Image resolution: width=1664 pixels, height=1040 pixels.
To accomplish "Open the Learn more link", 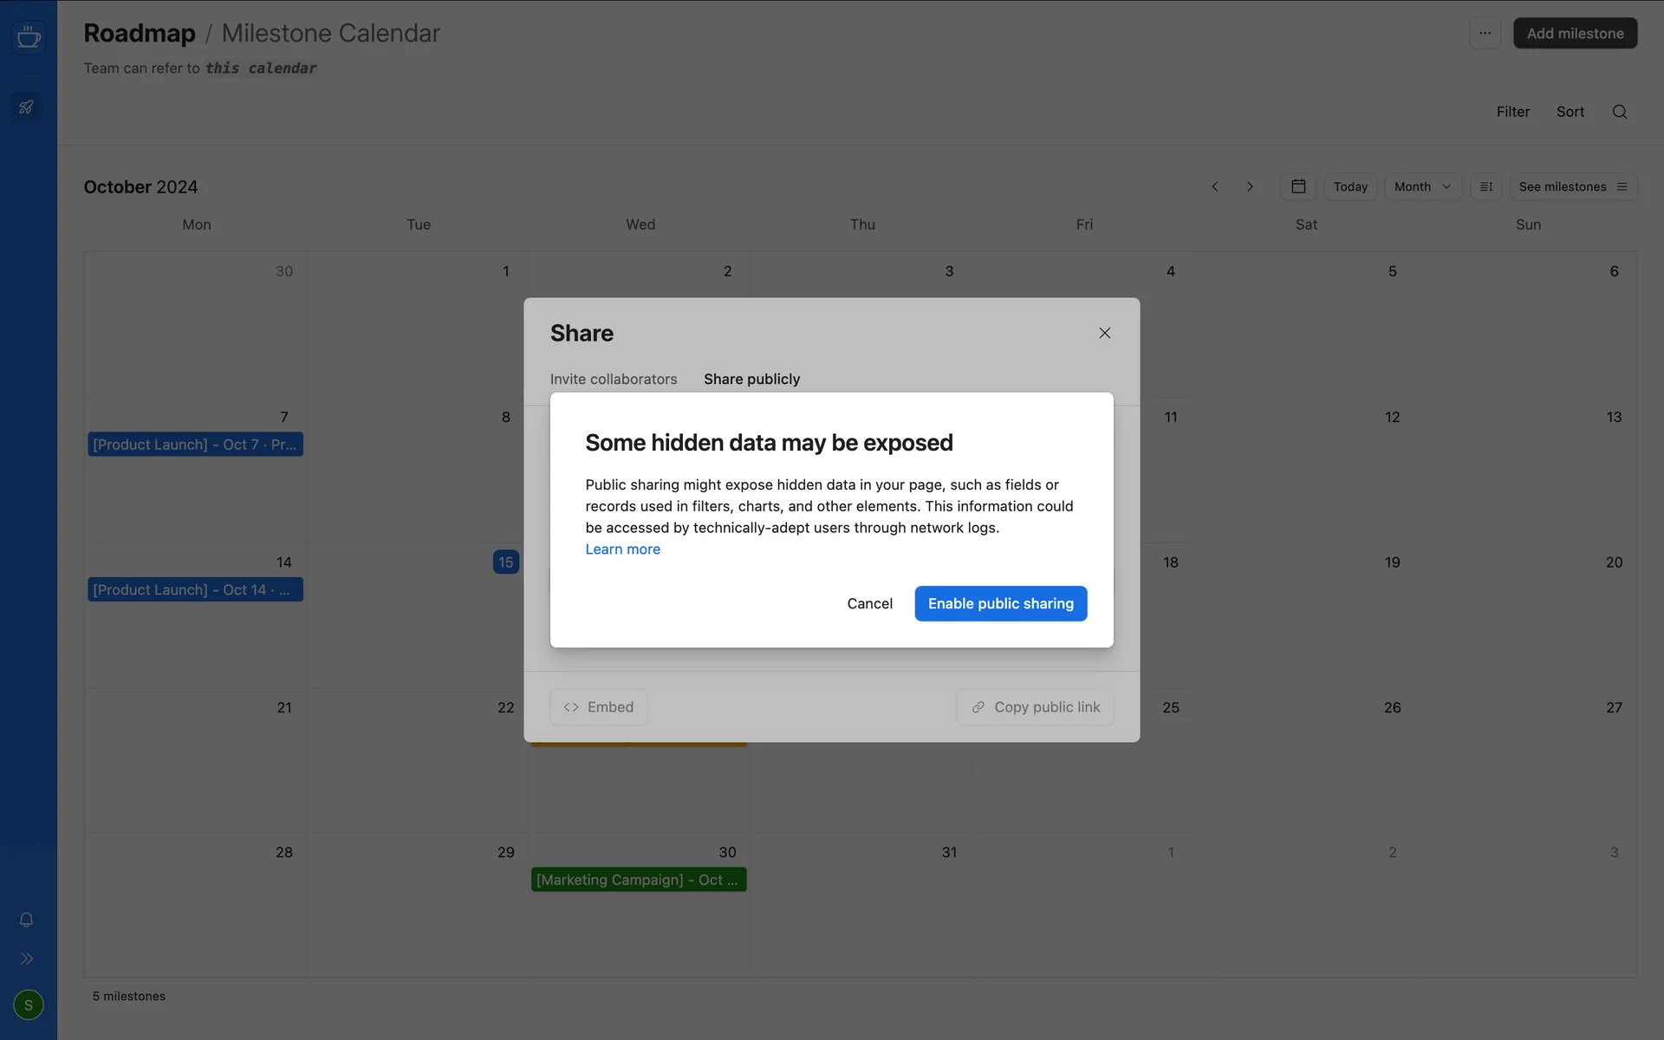I will coord(622,549).
